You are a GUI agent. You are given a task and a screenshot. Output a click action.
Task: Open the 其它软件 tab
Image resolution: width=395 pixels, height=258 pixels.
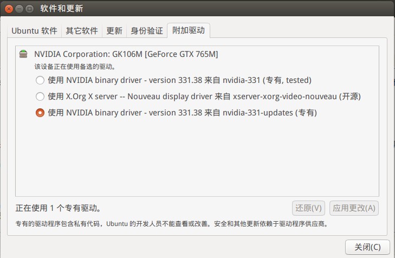coord(82,31)
